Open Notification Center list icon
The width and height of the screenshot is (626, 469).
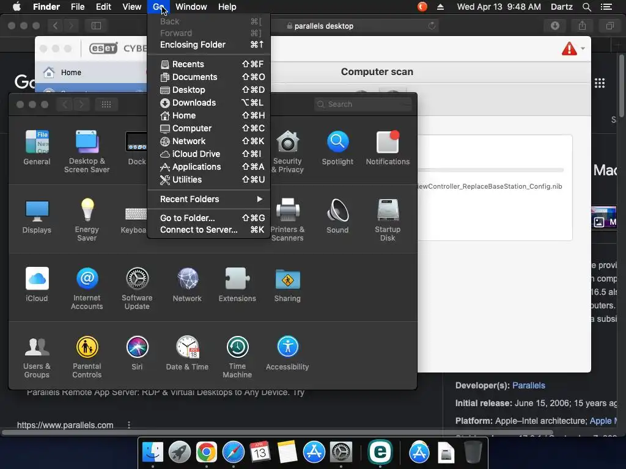point(606,7)
